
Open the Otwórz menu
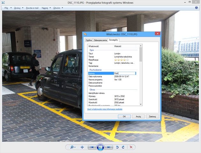coord(57,8)
